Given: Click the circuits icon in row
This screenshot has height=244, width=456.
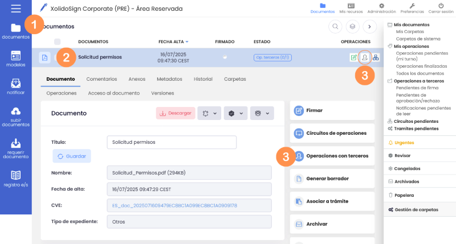Looking at the screenshot, I should [x=376, y=57].
